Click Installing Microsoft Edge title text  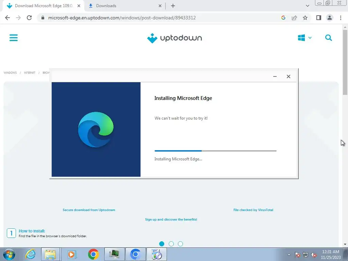pos(183,98)
